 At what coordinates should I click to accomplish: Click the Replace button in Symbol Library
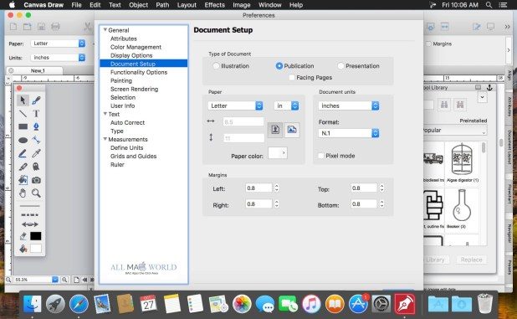coord(472,260)
